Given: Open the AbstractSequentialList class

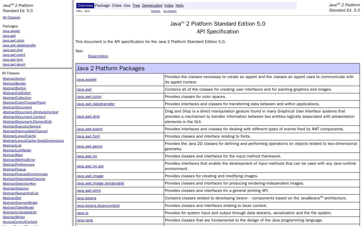Looking at the screenshot, I should (x=20, y=193).
